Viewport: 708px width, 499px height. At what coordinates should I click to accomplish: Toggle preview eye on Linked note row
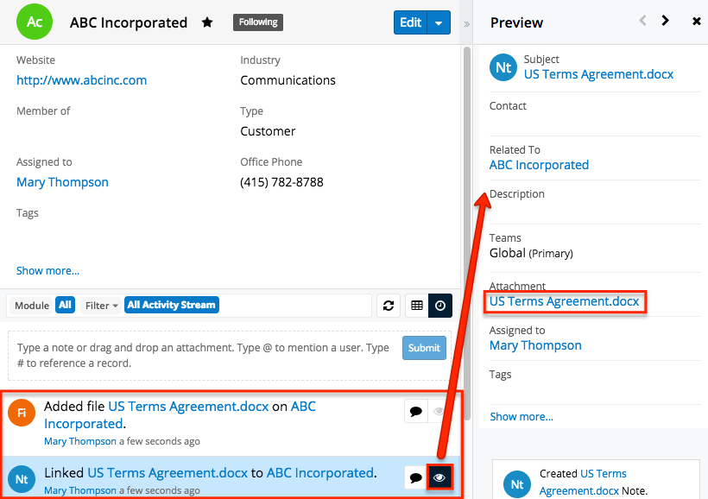coord(439,477)
